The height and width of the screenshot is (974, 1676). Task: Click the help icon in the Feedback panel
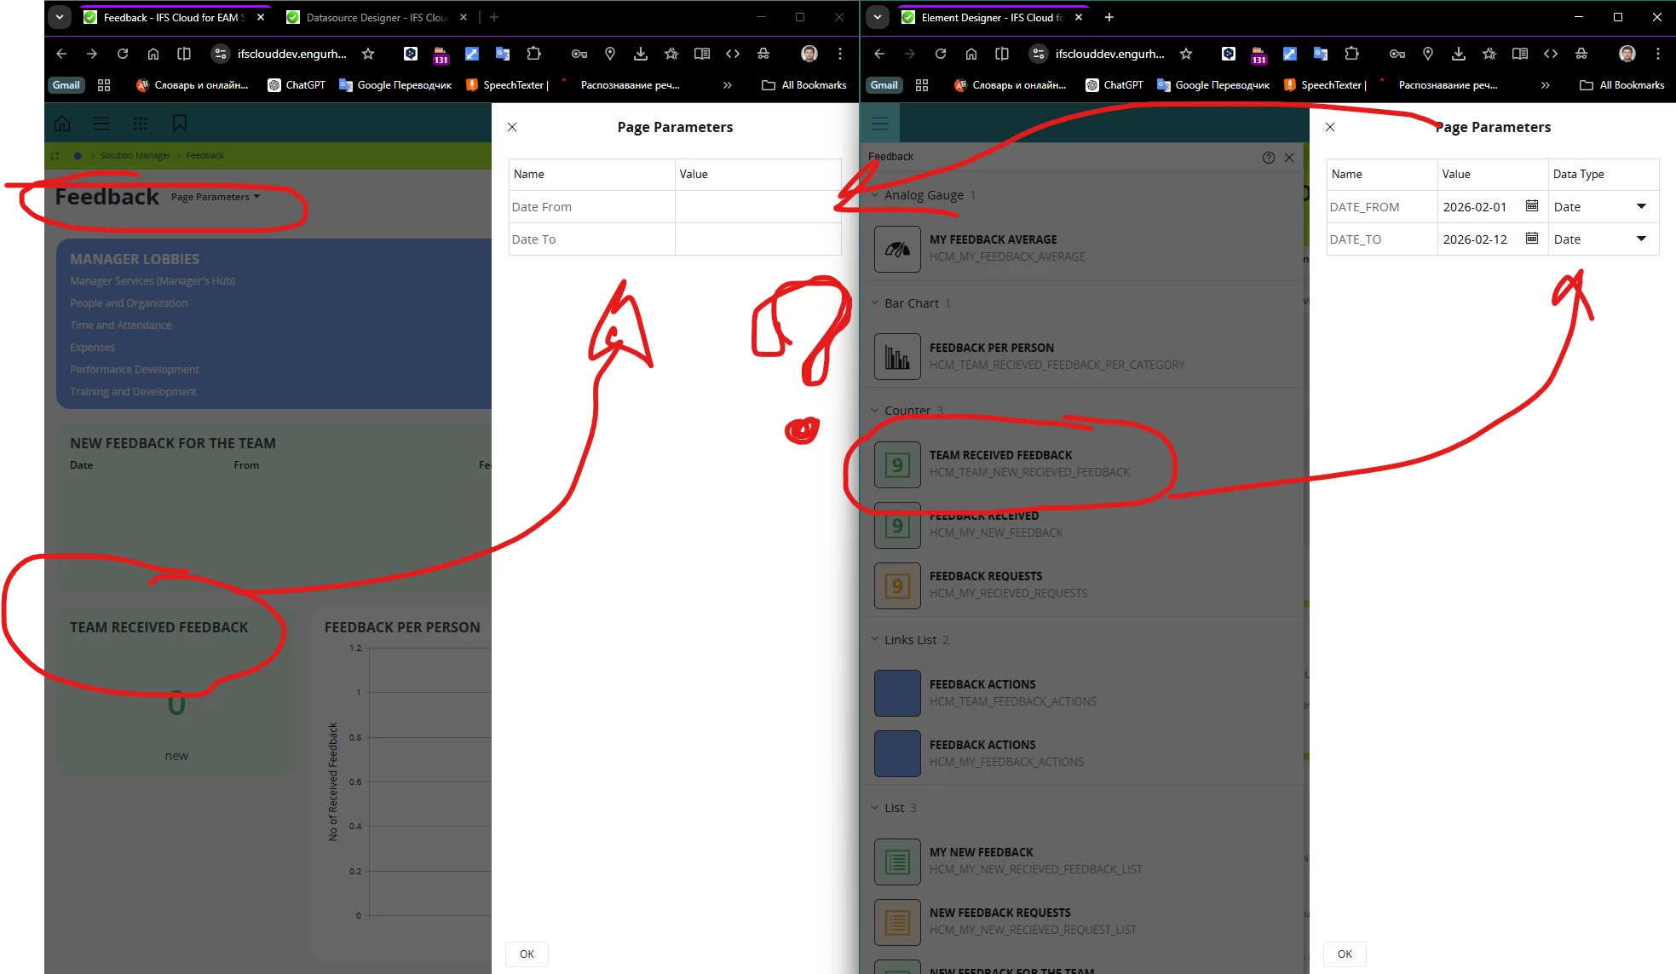[1268, 158]
